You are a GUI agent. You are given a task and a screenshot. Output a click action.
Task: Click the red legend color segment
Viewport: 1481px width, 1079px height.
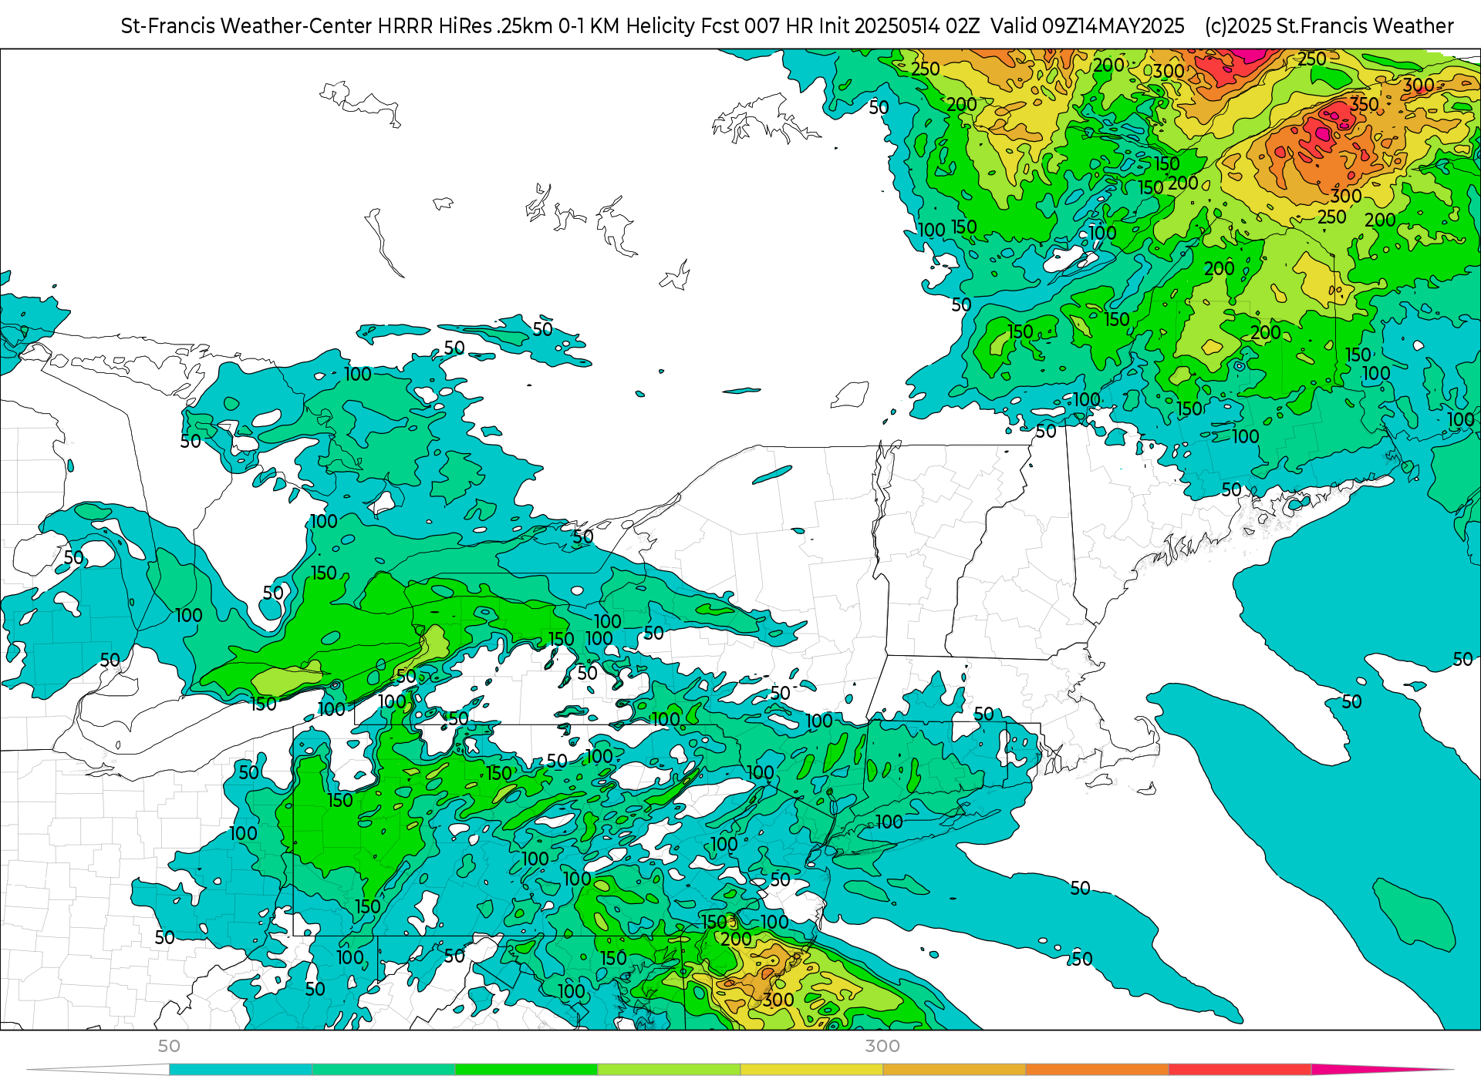(x=1240, y=1070)
